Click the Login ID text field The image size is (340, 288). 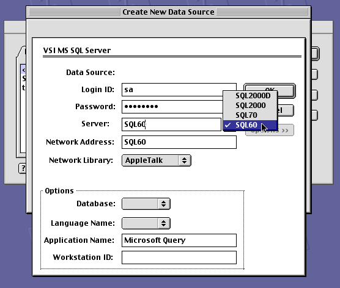pyautogui.click(x=172, y=90)
